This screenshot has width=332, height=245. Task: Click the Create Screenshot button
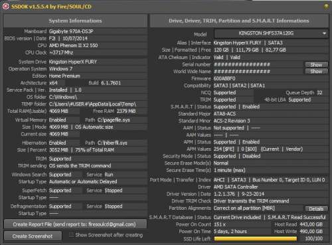point(33,236)
